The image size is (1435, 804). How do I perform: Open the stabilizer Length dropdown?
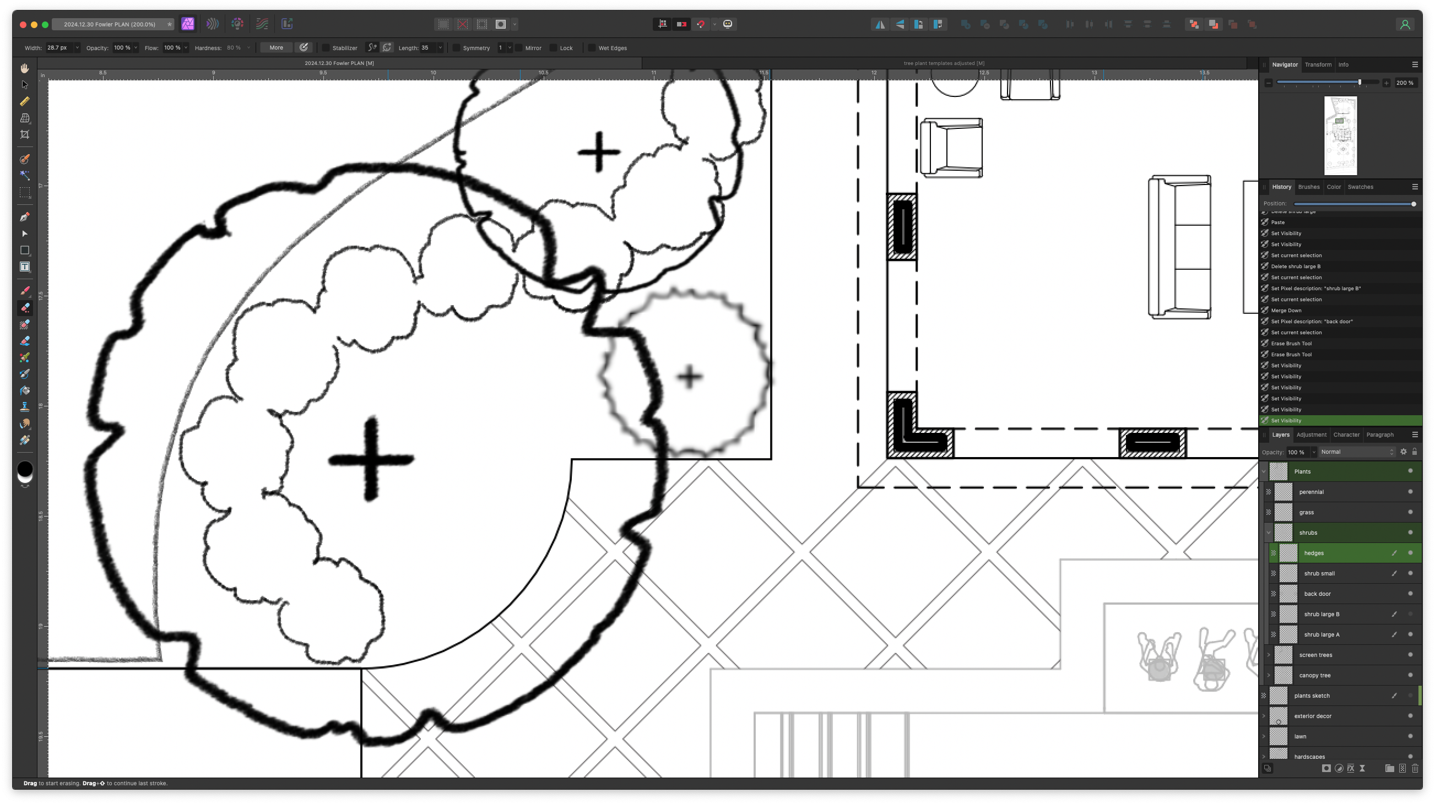point(440,48)
